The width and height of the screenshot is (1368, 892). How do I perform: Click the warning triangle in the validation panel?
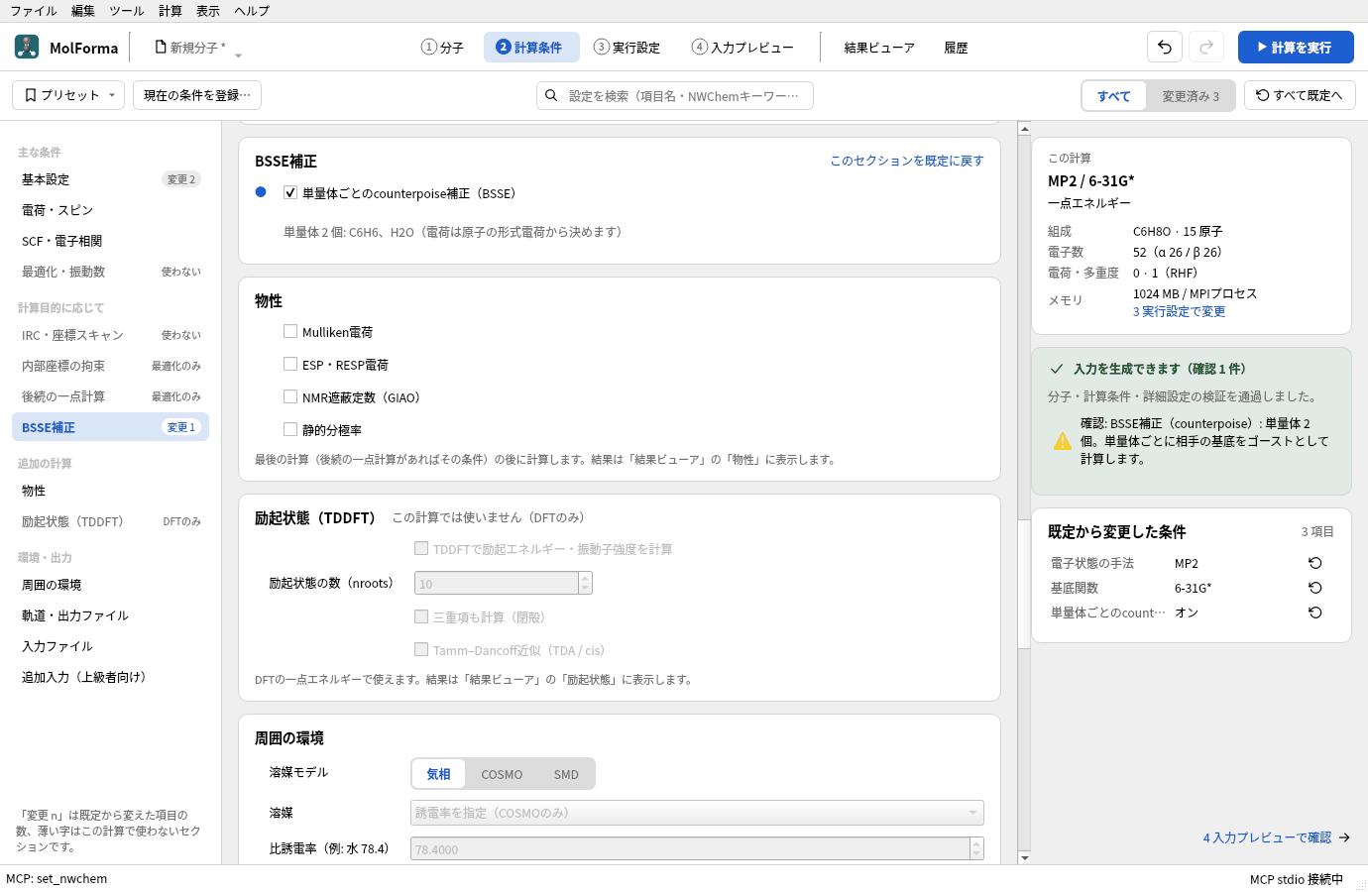click(1063, 441)
